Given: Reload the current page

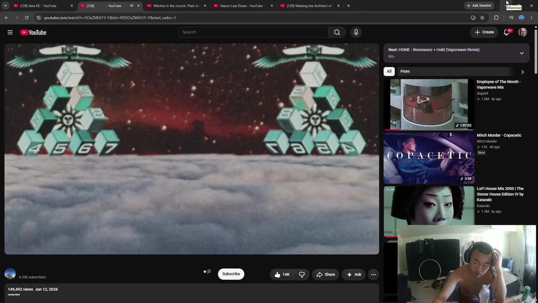Looking at the screenshot, I should 26,18.
